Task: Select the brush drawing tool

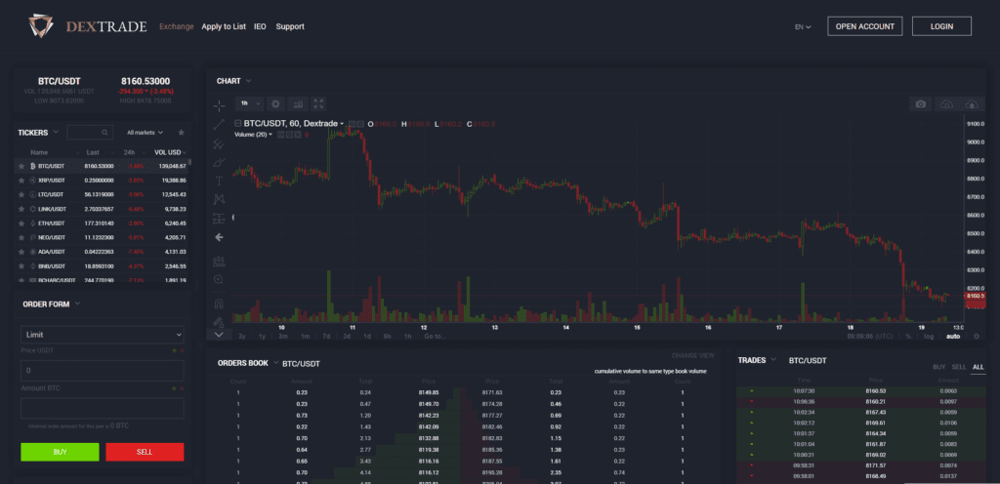Action: tap(219, 162)
